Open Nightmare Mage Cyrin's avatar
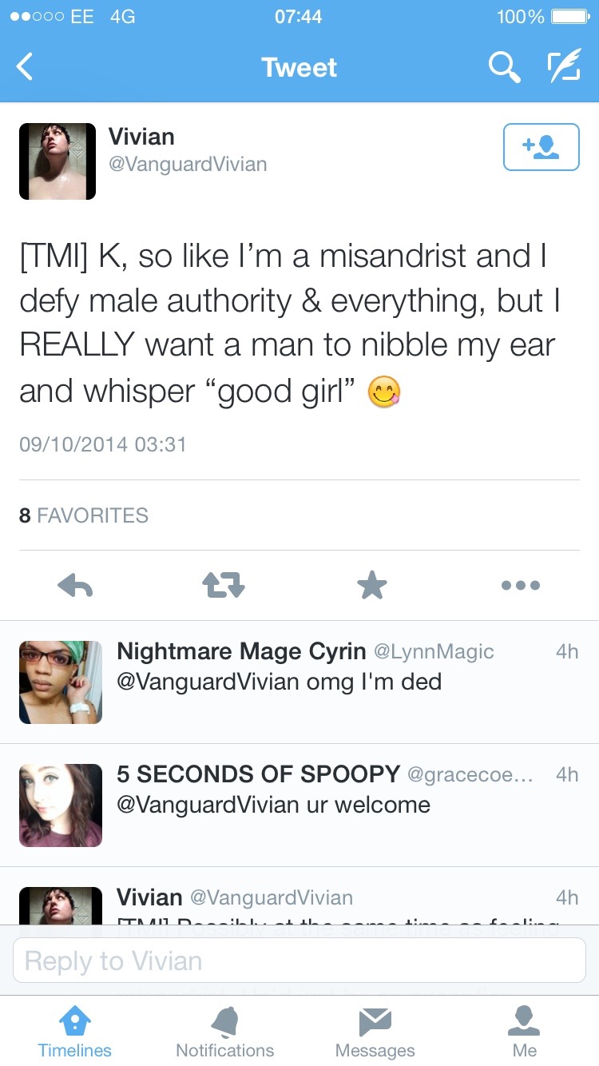The image size is (599, 1066). point(61,682)
